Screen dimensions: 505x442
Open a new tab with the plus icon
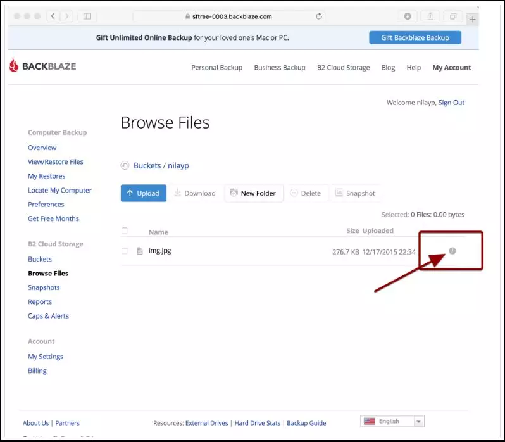472,20
